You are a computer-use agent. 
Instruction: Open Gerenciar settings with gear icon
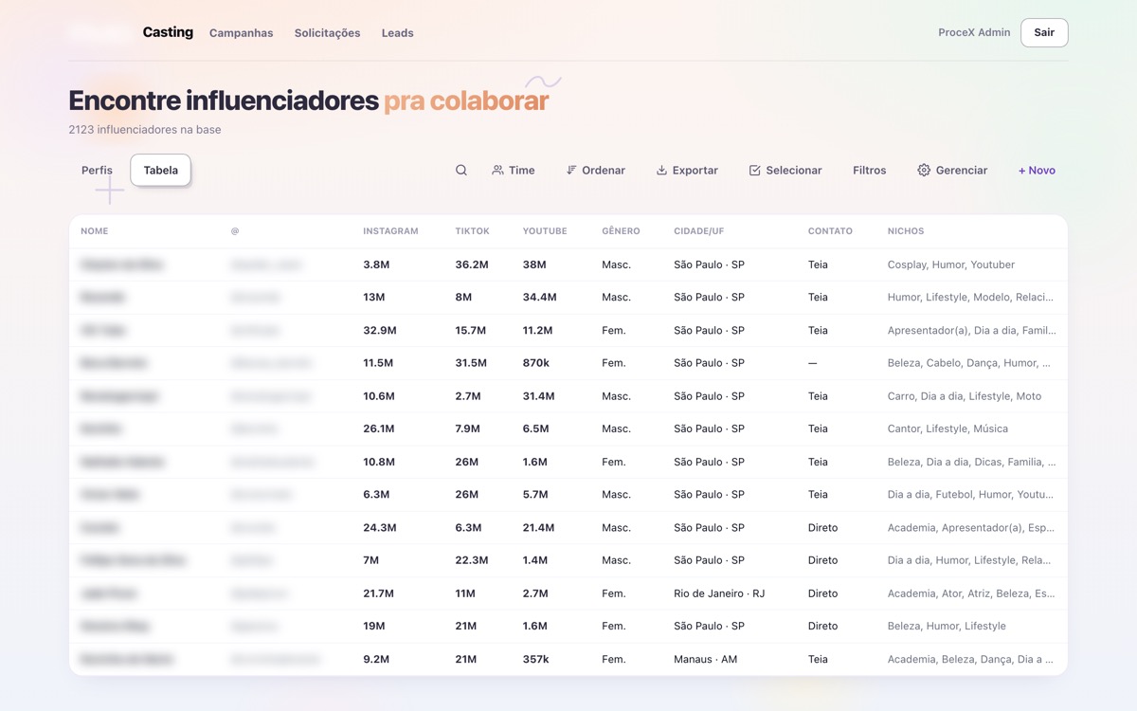pos(952,171)
